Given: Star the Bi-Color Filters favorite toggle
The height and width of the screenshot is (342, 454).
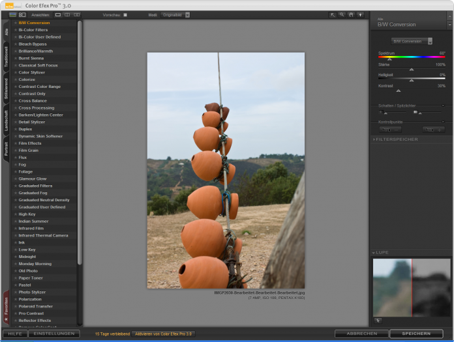Looking at the screenshot, I should click(x=16, y=30).
